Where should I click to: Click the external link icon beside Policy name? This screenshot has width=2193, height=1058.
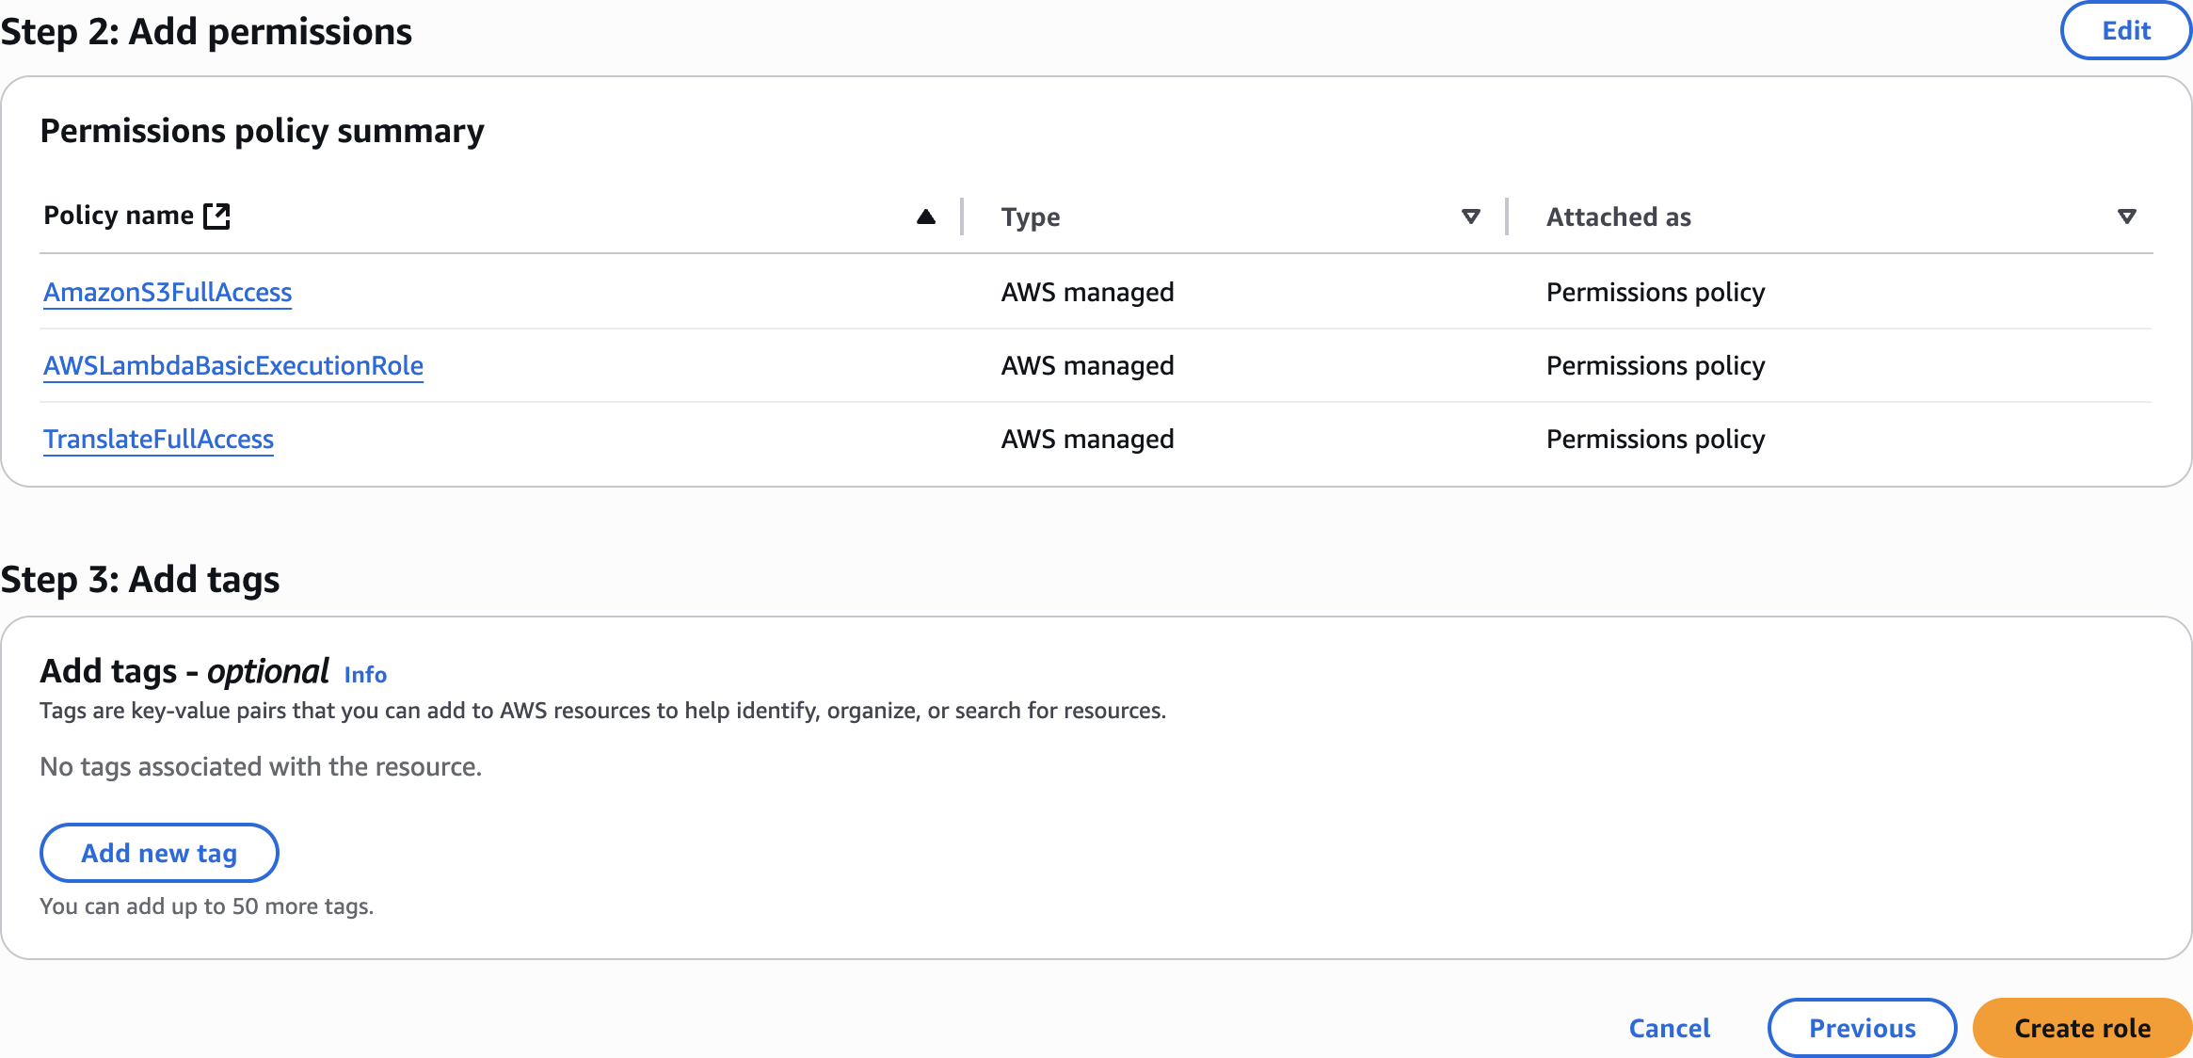click(x=217, y=216)
